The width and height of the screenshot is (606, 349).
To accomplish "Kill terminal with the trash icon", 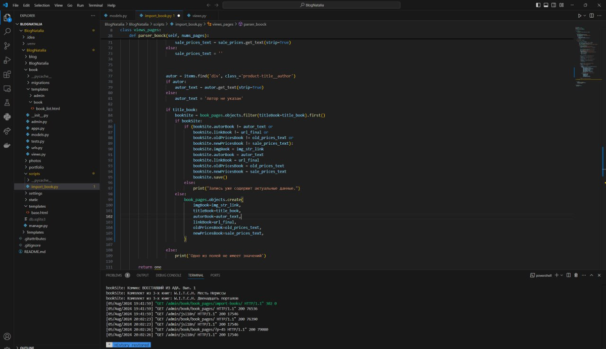I will [577, 275].
